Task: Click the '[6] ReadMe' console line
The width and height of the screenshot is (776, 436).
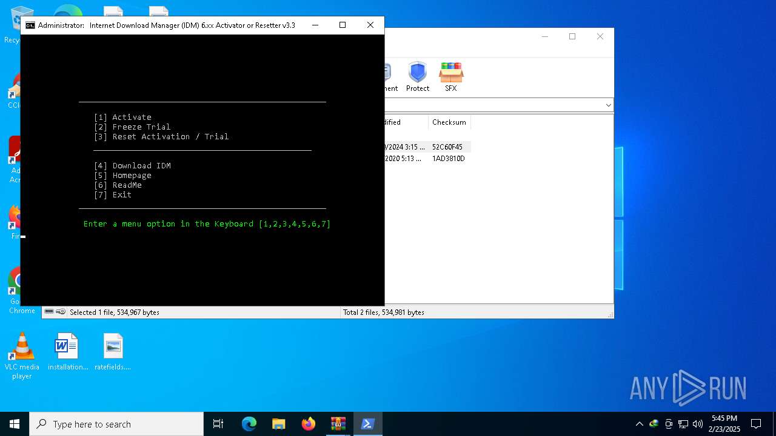Action: pyautogui.click(x=118, y=185)
